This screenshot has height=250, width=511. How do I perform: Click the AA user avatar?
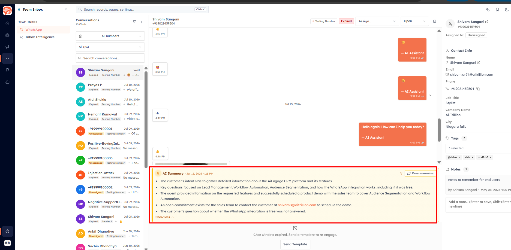click(x=7, y=243)
